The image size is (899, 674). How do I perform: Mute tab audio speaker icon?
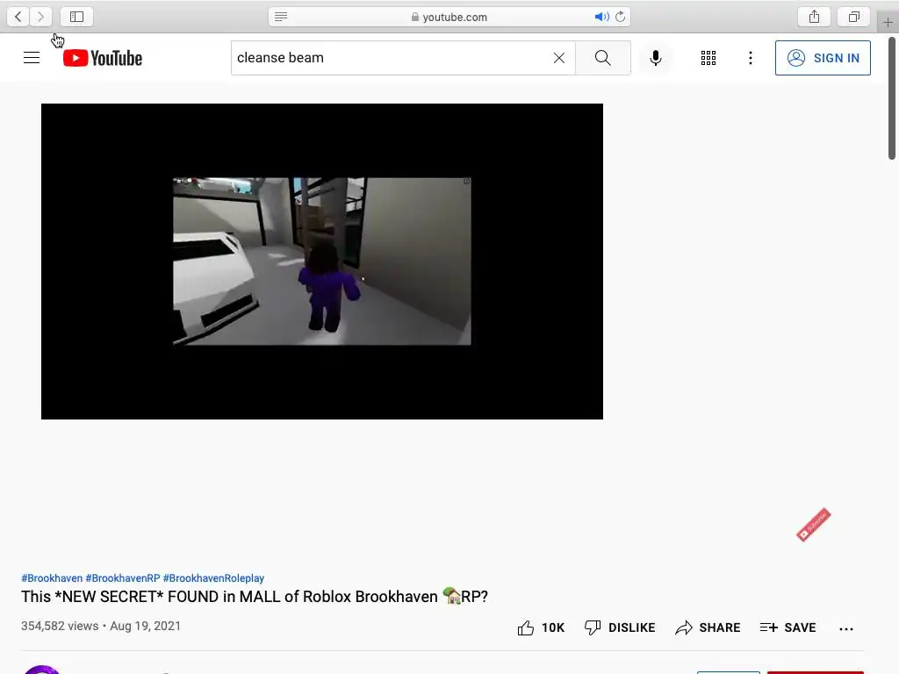(601, 17)
